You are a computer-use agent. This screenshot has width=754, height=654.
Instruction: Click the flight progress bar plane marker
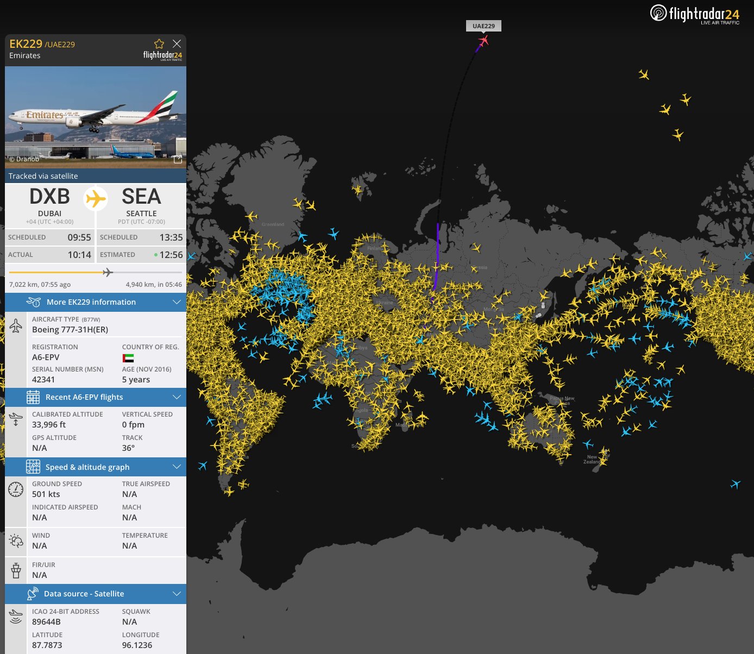(108, 272)
